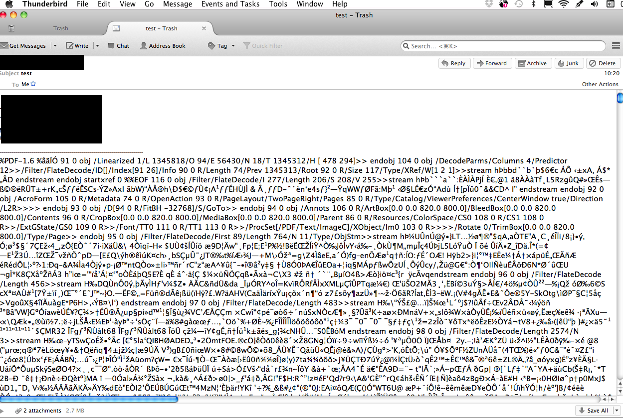Save All attachments

click(594, 411)
